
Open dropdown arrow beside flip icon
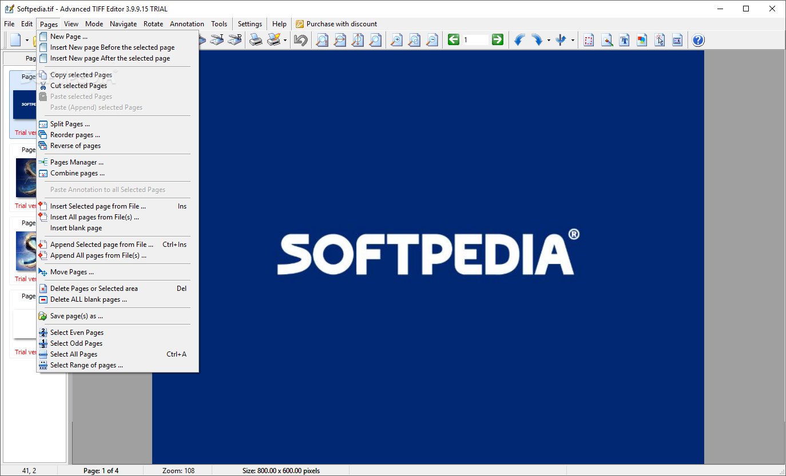coord(573,41)
